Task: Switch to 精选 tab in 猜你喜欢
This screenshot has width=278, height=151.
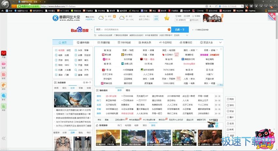Action: point(128,90)
